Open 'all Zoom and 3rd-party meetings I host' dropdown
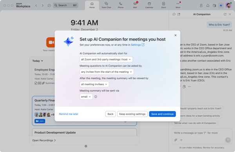235x152 pixels. 106,59
